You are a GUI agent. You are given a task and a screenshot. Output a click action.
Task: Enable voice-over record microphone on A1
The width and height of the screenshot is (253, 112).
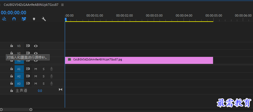click(x=51, y=69)
